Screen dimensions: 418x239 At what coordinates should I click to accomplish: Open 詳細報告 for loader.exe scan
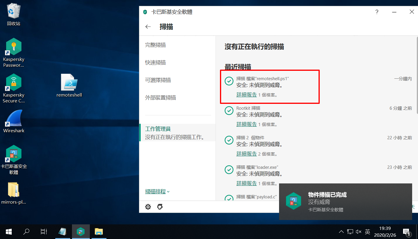tap(247, 183)
